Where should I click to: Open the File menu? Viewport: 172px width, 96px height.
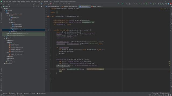(4, 1)
